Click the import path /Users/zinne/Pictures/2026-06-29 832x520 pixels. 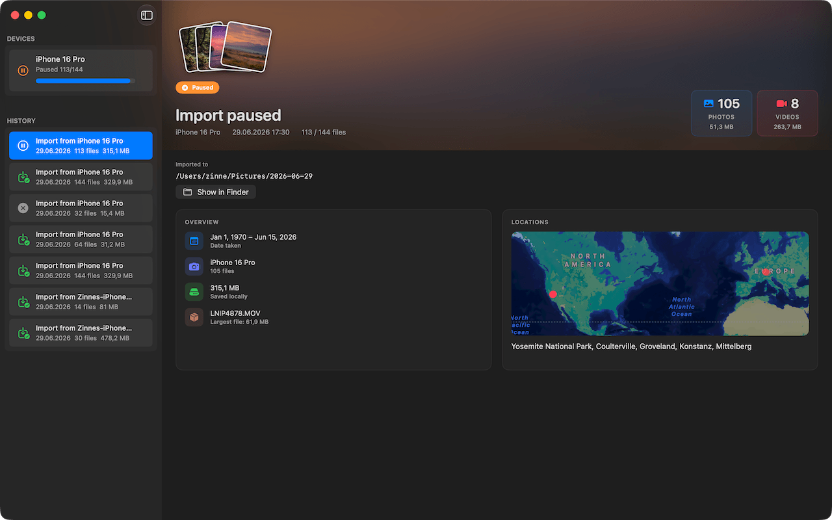[x=244, y=176]
